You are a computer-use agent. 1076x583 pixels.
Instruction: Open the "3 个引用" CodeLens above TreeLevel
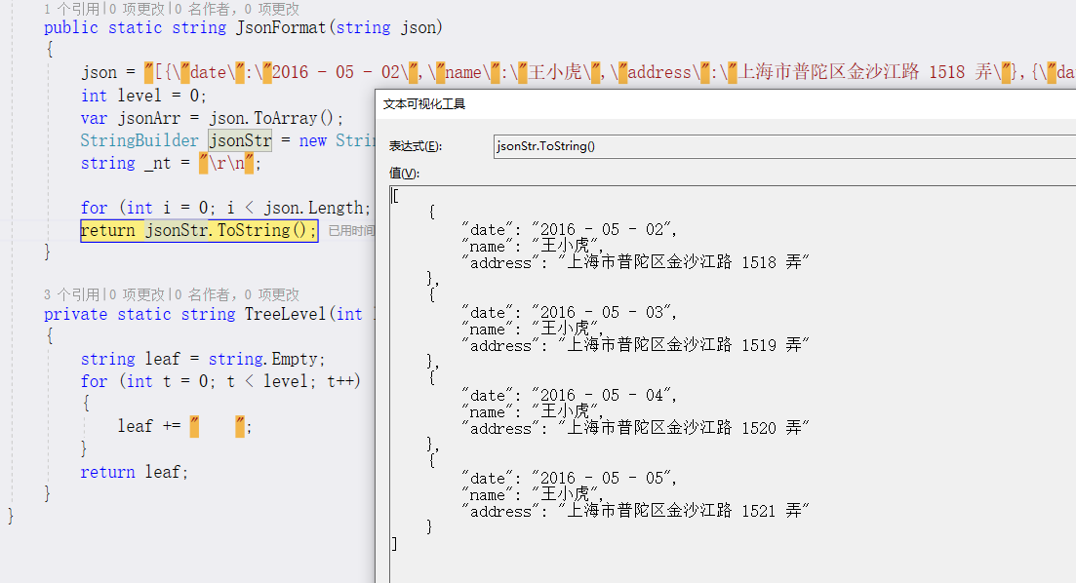(x=71, y=294)
